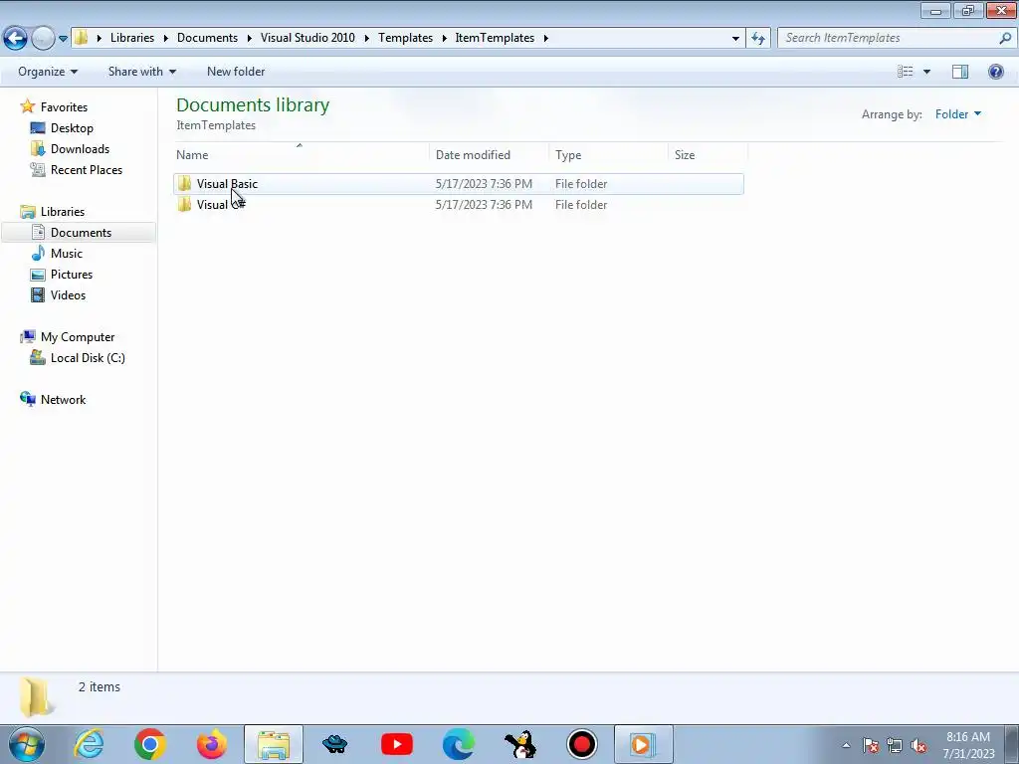
Task: Open the YouTube taskbar icon
Action: (396, 744)
